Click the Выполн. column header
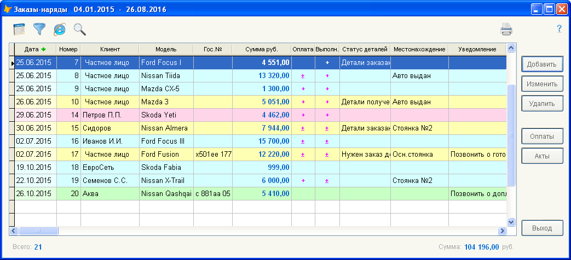This screenshot has height=260, width=571. pyautogui.click(x=327, y=49)
